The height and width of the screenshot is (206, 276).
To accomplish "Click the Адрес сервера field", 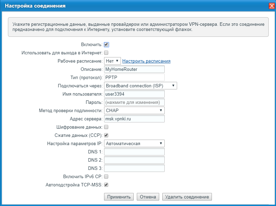I will click(134, 119).
